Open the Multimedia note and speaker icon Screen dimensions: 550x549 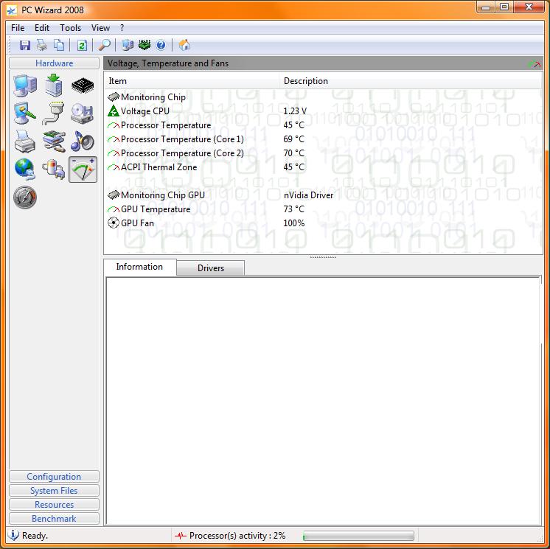(83, 141)
